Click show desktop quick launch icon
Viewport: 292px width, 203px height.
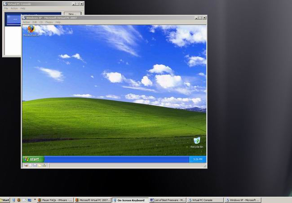point(29,200)
